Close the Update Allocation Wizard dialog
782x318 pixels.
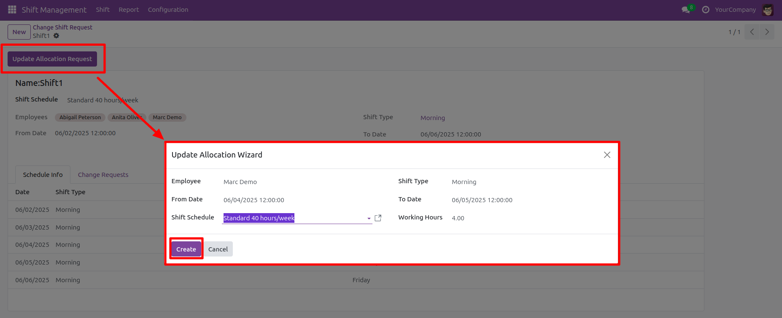pos(607,155)
